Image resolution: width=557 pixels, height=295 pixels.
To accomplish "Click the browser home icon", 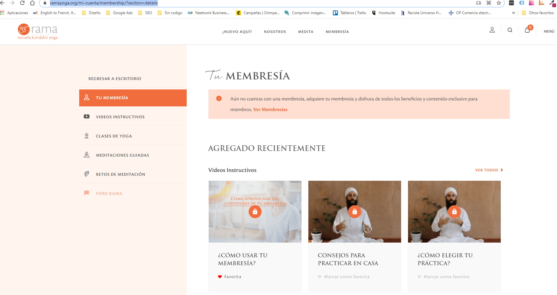I will (x=32, y=3).
